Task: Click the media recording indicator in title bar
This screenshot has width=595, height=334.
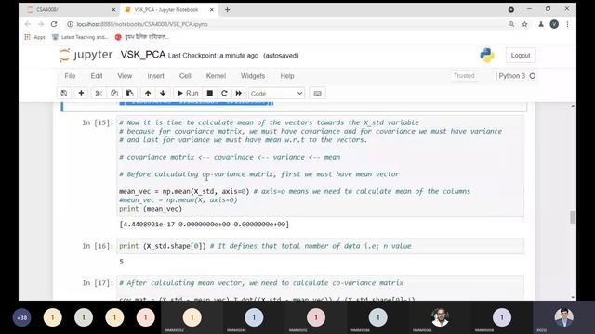Action: pyautogui.click(x=511, y=10)
